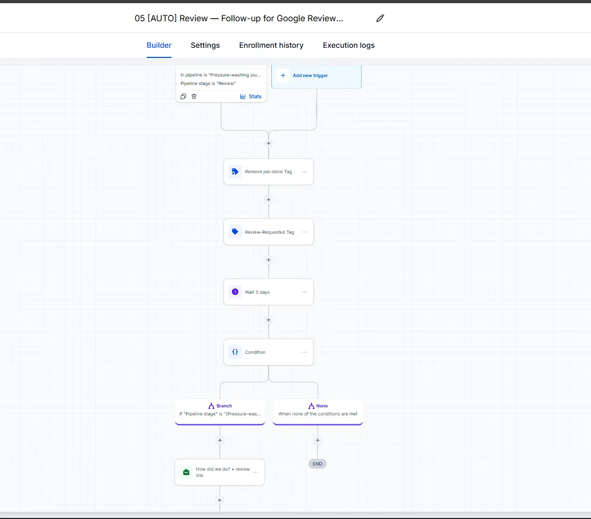Click the Condition braces icon
This screenshot has height=519, width=591.
click(x=235, y=352)
